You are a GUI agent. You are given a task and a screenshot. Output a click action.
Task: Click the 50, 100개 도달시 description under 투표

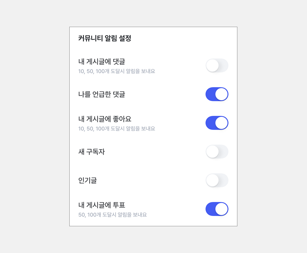click(113, 215)
